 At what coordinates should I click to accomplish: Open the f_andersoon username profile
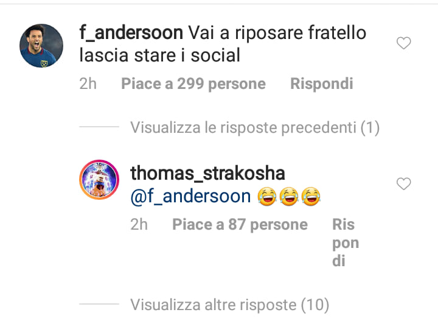[131, 33]
